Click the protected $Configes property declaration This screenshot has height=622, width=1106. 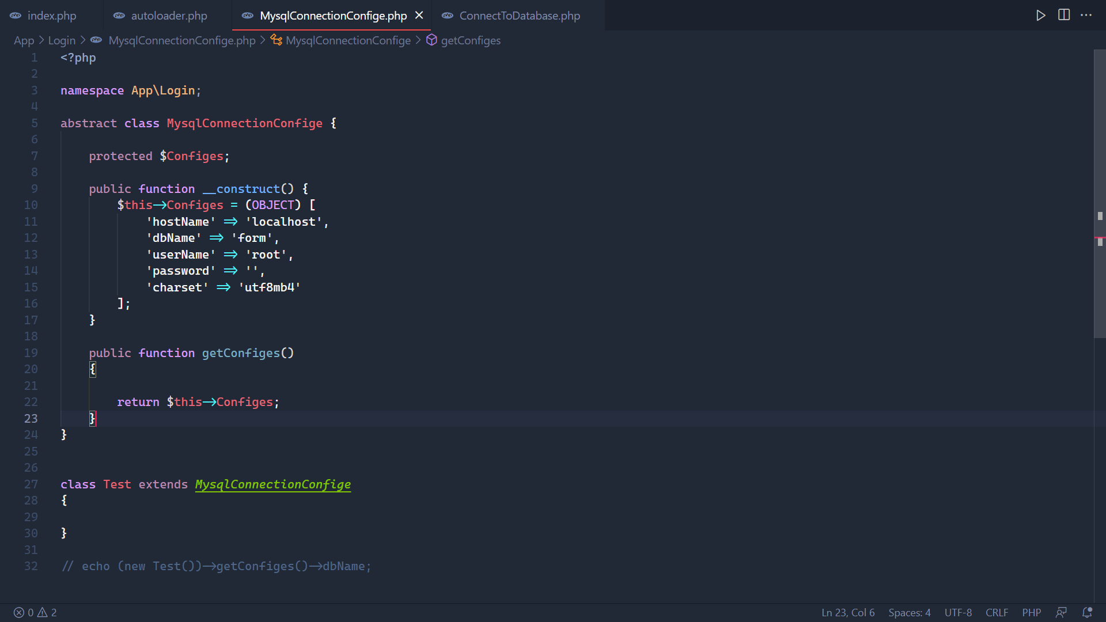pos(159,156)
